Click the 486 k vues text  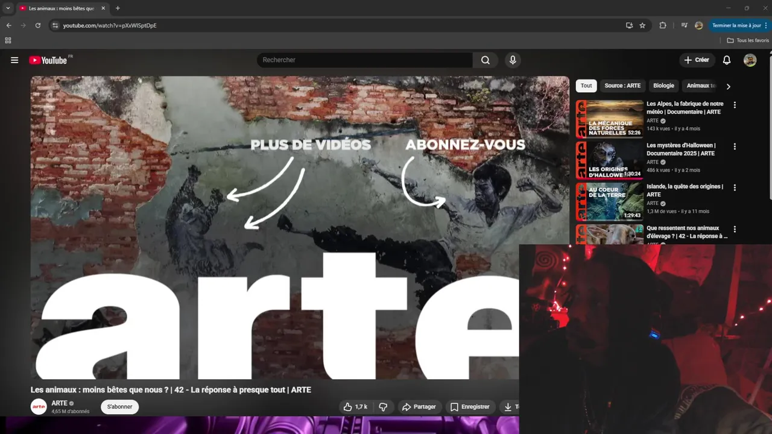(x=658, y=171)
